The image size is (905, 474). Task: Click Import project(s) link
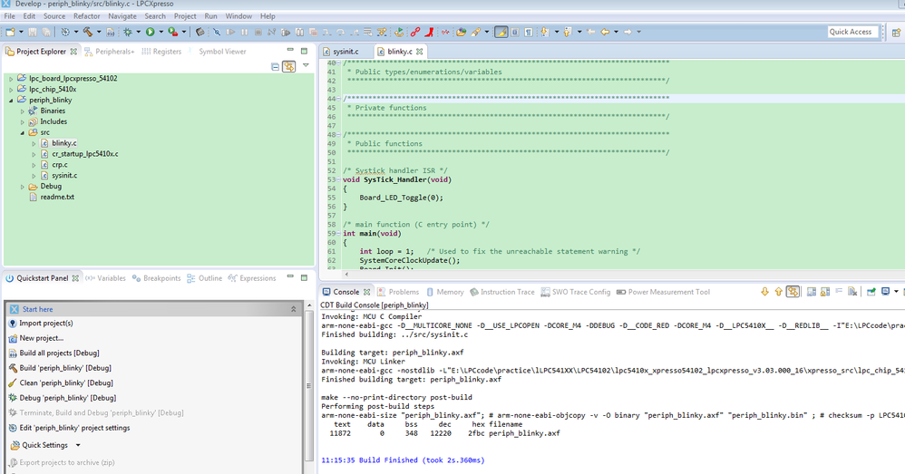pyautogui.click(x=46, y=324)
